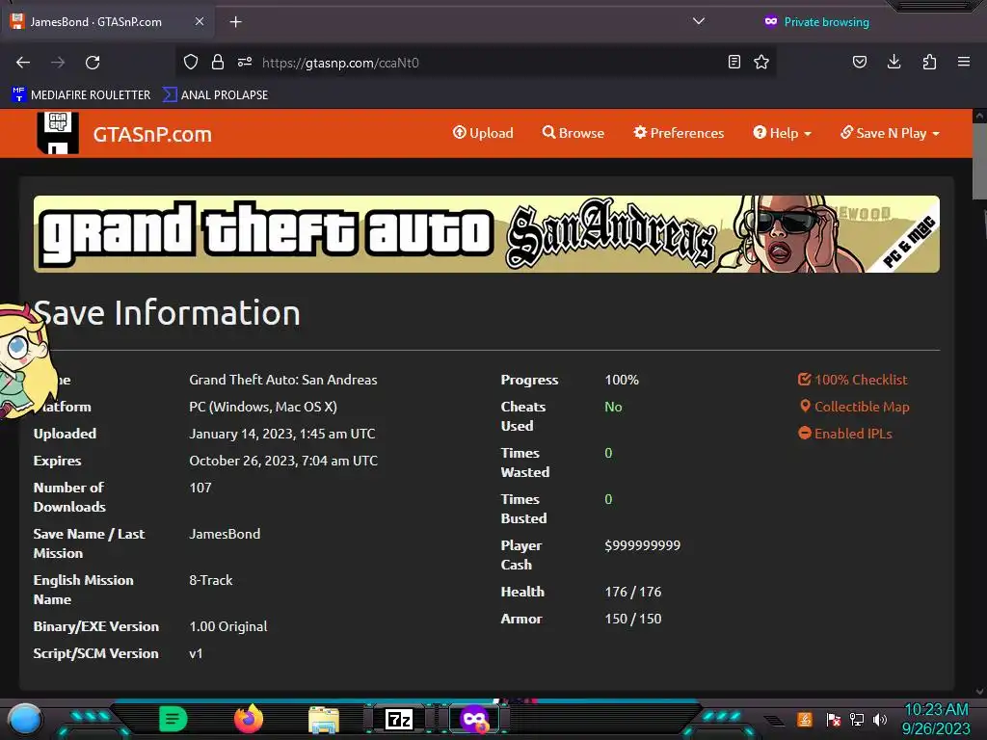987x740 pixels.
Task: Open the tracking protection shield icon
Action: [x=191, y=63]
